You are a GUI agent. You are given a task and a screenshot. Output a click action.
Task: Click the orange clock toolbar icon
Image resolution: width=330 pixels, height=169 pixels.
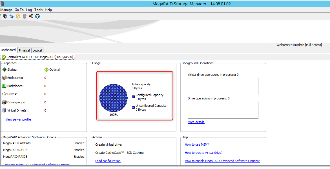tap(18, 16)
